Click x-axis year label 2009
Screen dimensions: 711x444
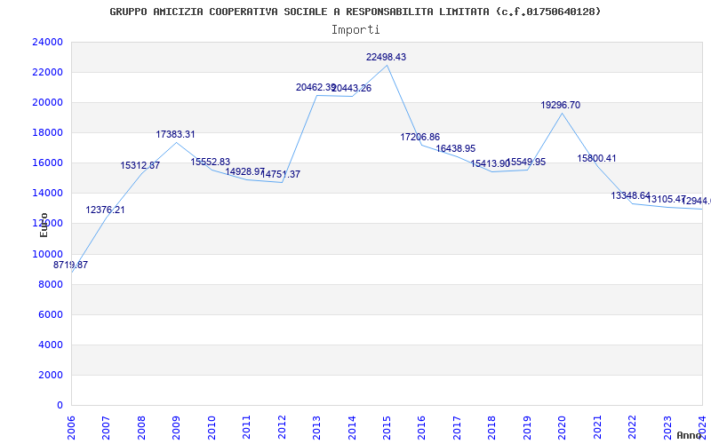point(177,427)
